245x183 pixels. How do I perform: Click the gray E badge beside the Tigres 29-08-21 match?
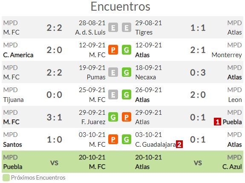127,28
